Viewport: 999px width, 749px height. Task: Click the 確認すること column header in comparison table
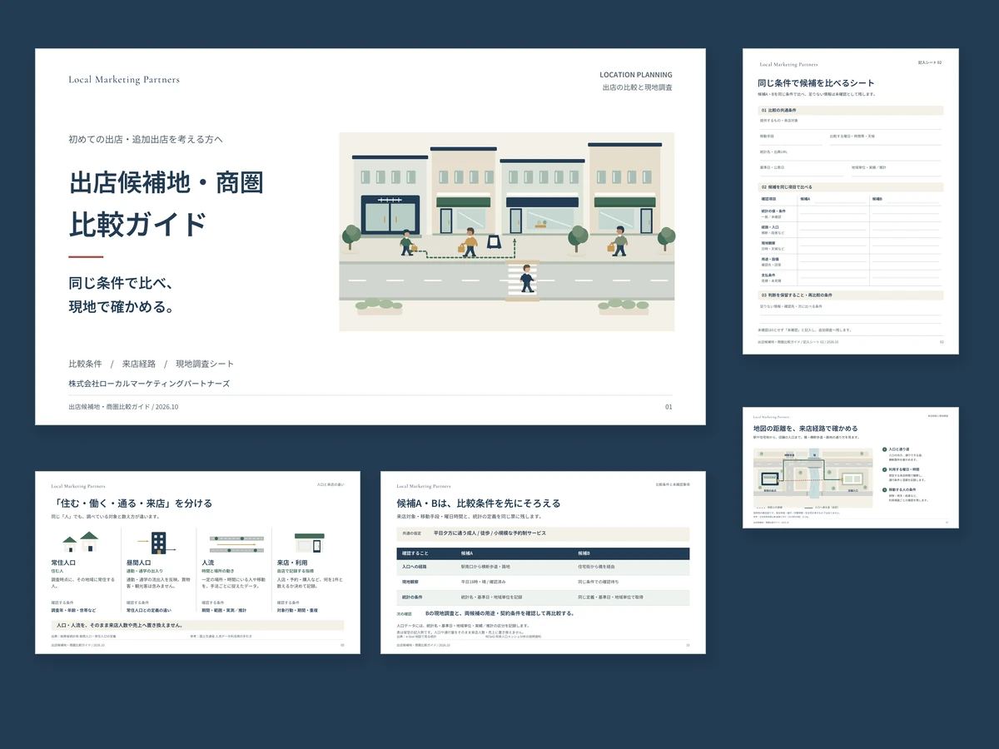pyautogui.click(x=415, y=553)
